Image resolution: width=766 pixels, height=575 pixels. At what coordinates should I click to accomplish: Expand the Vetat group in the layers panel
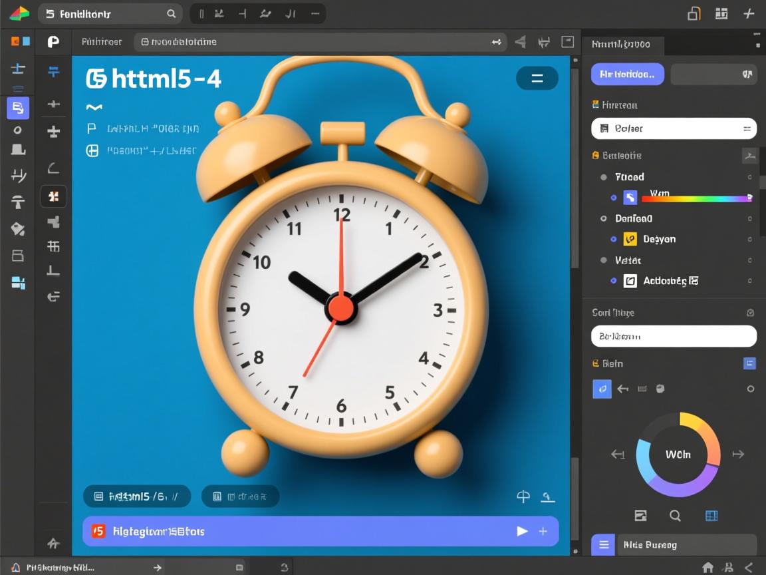tap(604, 260)
